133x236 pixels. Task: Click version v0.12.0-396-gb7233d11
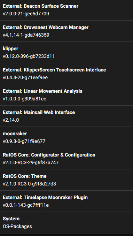point(29,56)
